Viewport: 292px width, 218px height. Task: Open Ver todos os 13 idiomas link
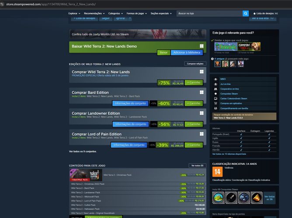pos(229,154)
